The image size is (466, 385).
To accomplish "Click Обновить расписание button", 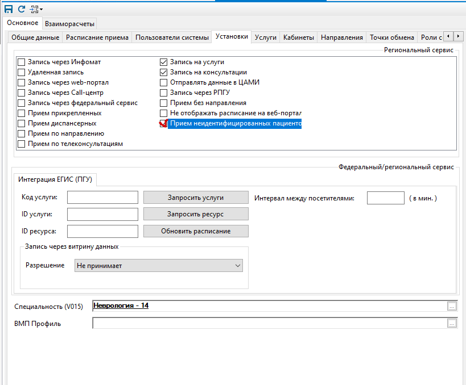I will 196,231.
